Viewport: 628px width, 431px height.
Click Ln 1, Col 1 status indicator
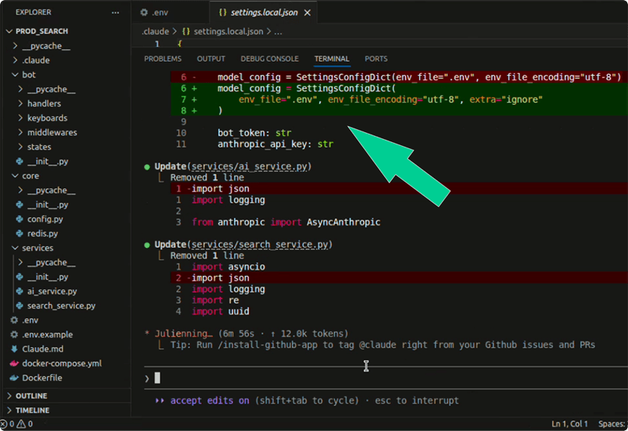click(569, 424)
